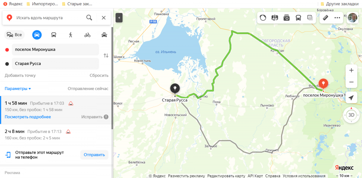
Task: Pick the taxi route mode
Action: pos(104,35)
